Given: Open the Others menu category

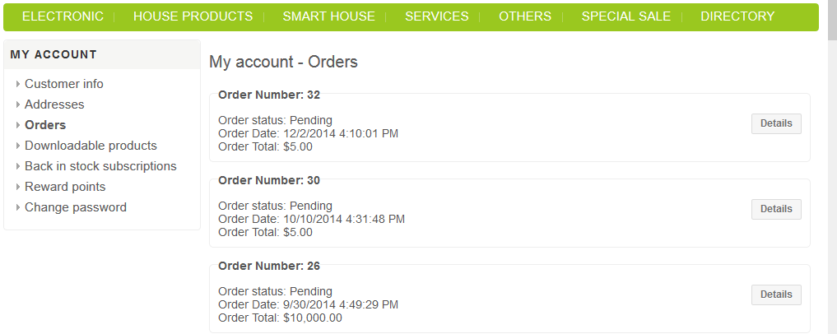Looking at the screenshot, I should [x=525, y=16].
